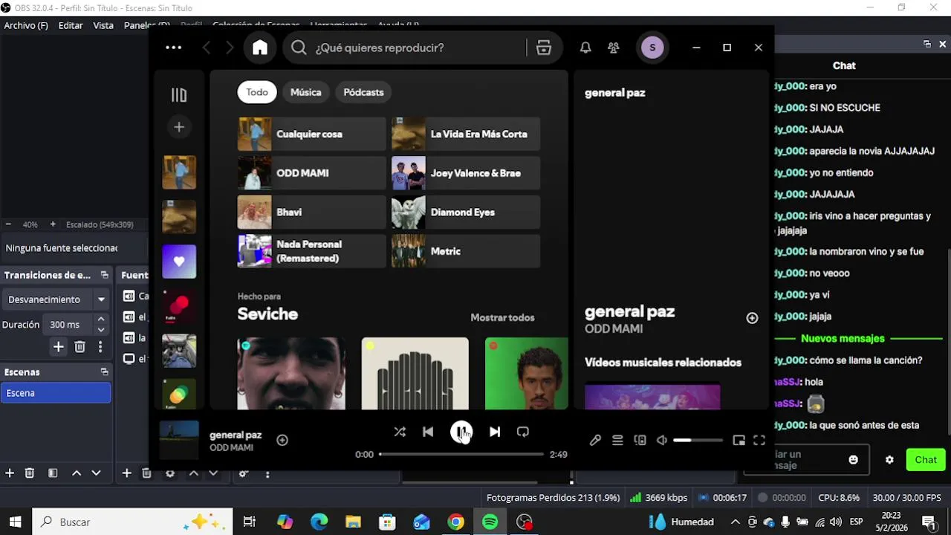
Task: Open emoji picker in chat
Action: [x=853, y=460]
